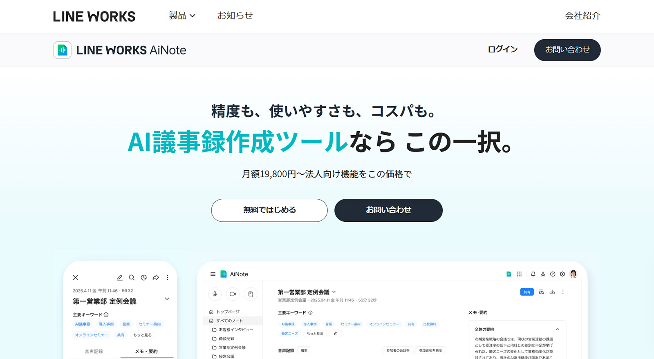Viewport: 654px width, 359px height.
Task: Click the video camera recording button
Action: click(x=233, y=294)
